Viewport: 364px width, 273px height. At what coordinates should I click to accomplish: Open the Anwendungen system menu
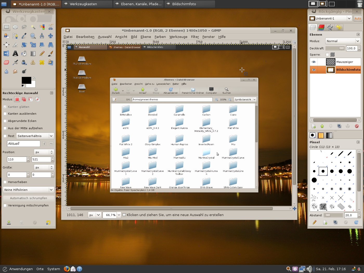point(21,269)
